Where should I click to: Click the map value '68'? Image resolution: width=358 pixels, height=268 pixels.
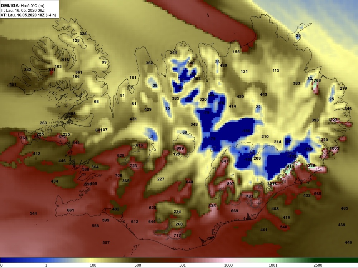point(96,101)
